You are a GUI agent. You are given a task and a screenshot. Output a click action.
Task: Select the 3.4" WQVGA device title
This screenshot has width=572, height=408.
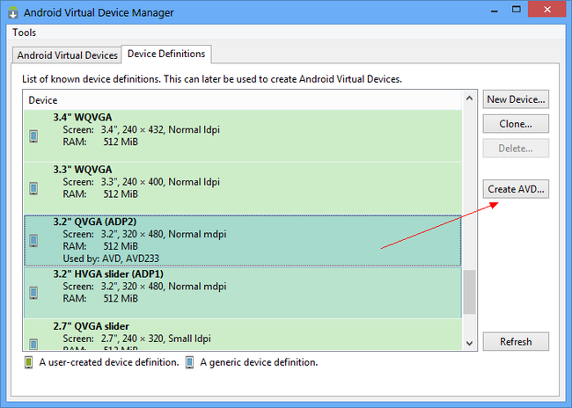click(83, 118)
